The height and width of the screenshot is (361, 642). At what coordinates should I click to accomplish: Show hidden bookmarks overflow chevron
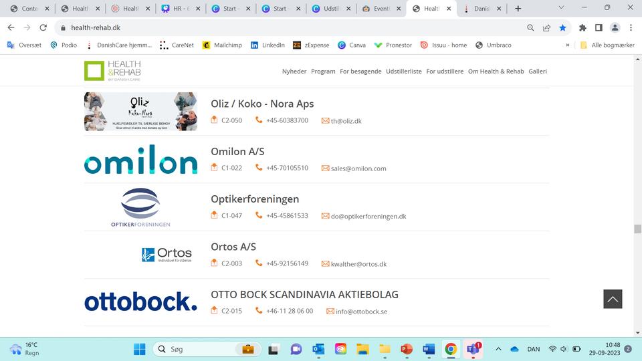click(x=568, y=45)
